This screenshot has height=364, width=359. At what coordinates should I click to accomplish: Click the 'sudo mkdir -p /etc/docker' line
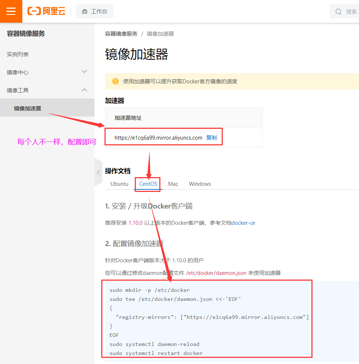tap(150, 290)
